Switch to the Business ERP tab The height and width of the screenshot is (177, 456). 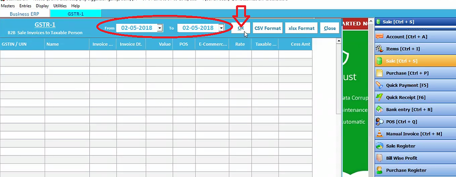[x=24, y=14]
